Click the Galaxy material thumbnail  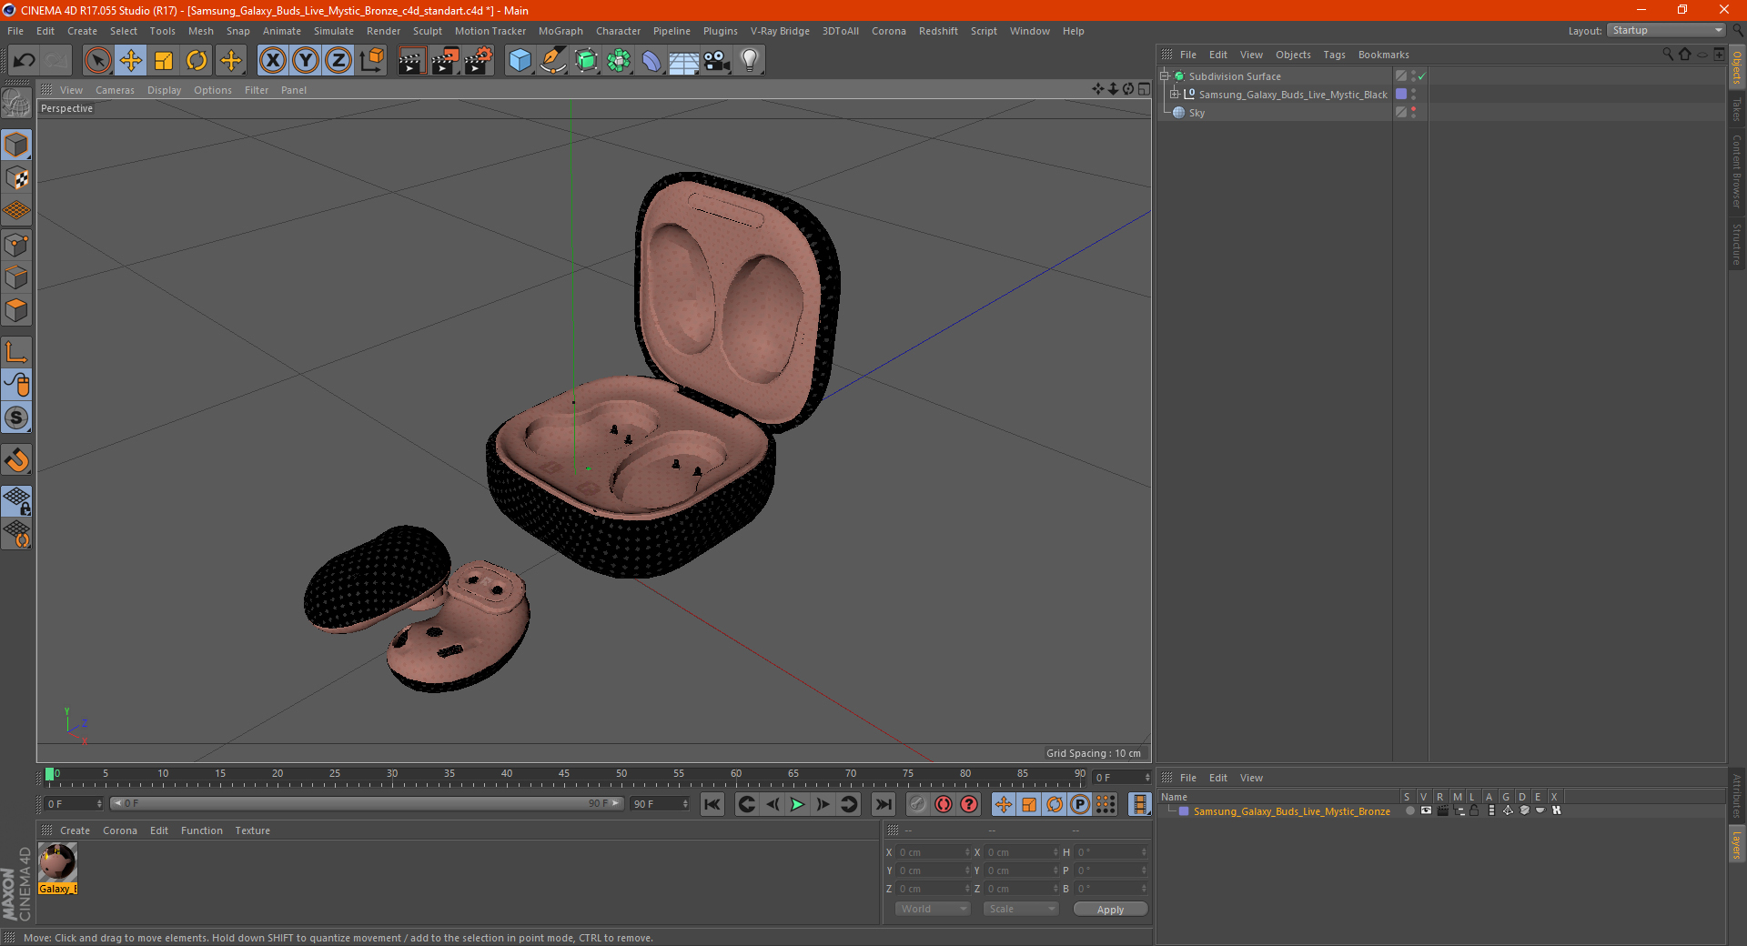(57, 862)
